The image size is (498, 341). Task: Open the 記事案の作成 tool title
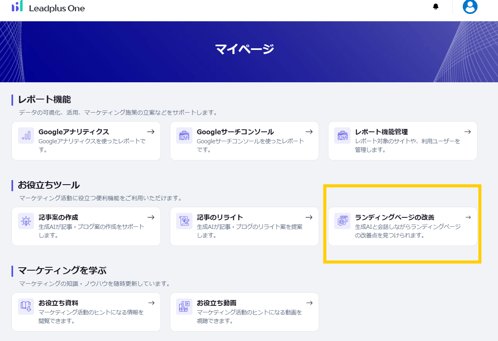click(58, 217)
